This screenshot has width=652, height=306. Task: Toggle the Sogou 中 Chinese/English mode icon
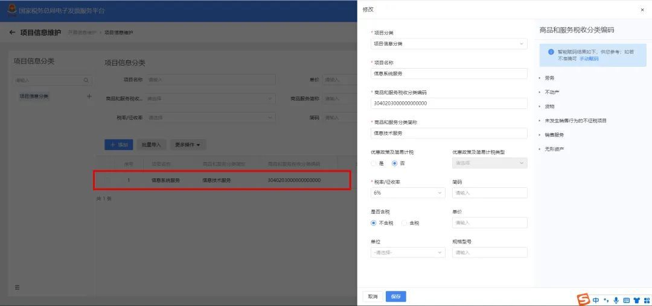(596, 300)
